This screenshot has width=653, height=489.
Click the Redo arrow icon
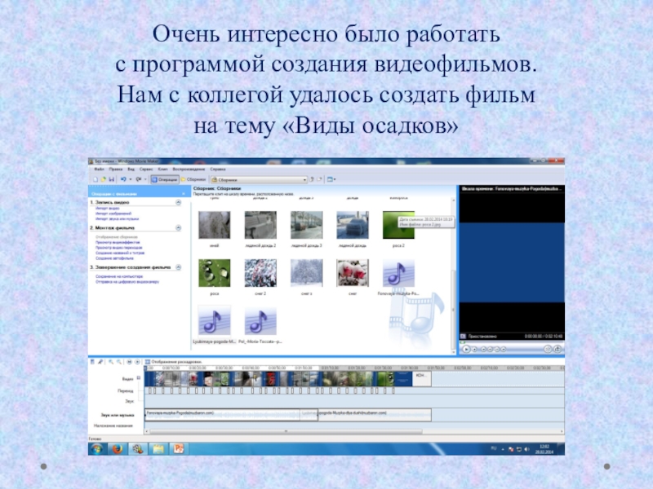tap(138, 179)
